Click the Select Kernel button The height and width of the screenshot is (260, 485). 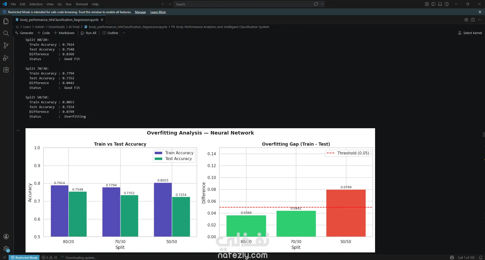(470, 33)
